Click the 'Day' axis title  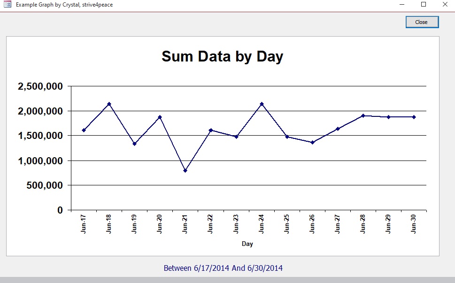click(247, 244)
